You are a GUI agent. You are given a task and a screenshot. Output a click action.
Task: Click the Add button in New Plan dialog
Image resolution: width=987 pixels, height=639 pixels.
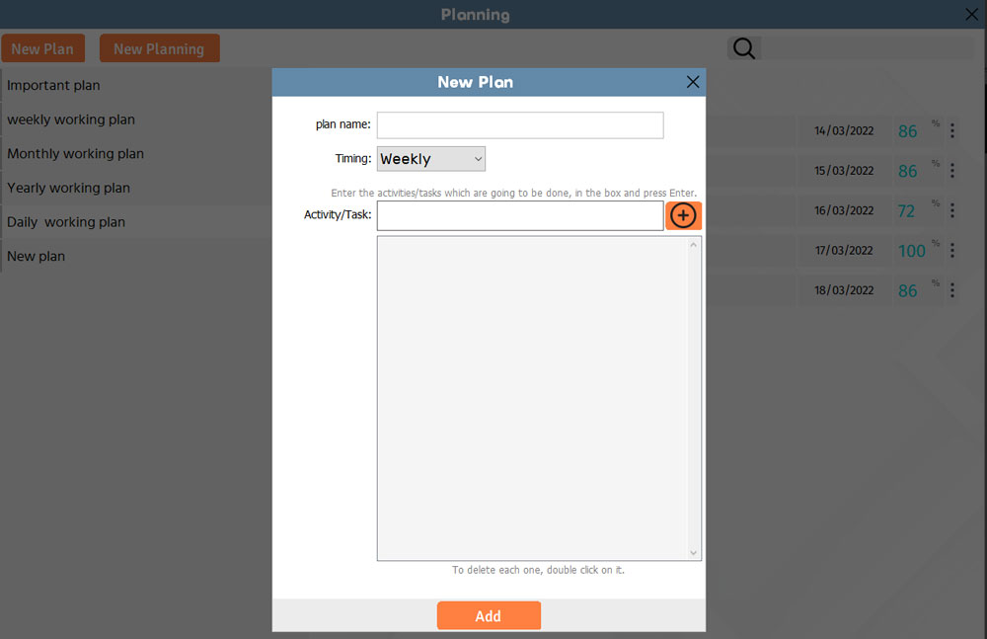[x=490, y=615]
